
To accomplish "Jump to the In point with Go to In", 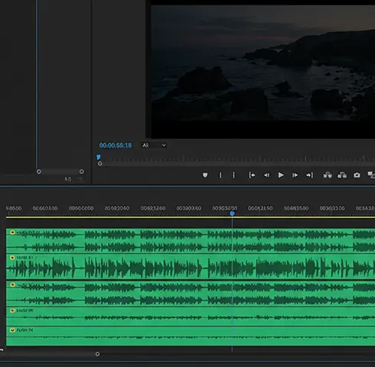I will 252,175.
